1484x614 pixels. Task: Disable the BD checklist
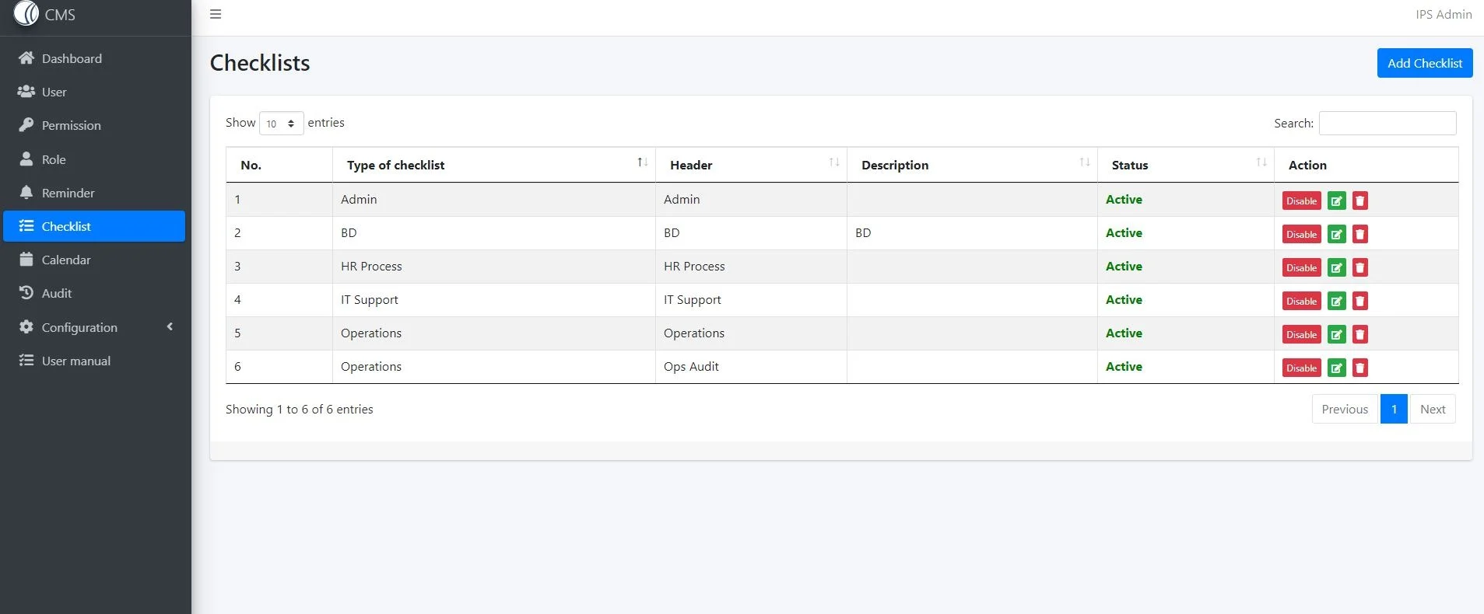coord(1301,234)
